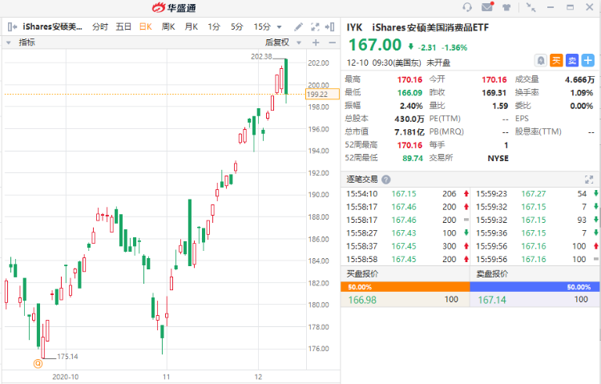Open the mail messages icon
The width and height of the screenshot is (601, 384).
click(487, 7)
